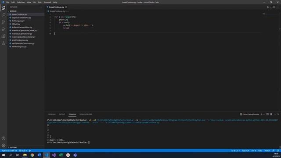The height and width of the screenshot is (158, 281).
Task: Open Explorer views ellipsis menu
Action: (41, 7)
